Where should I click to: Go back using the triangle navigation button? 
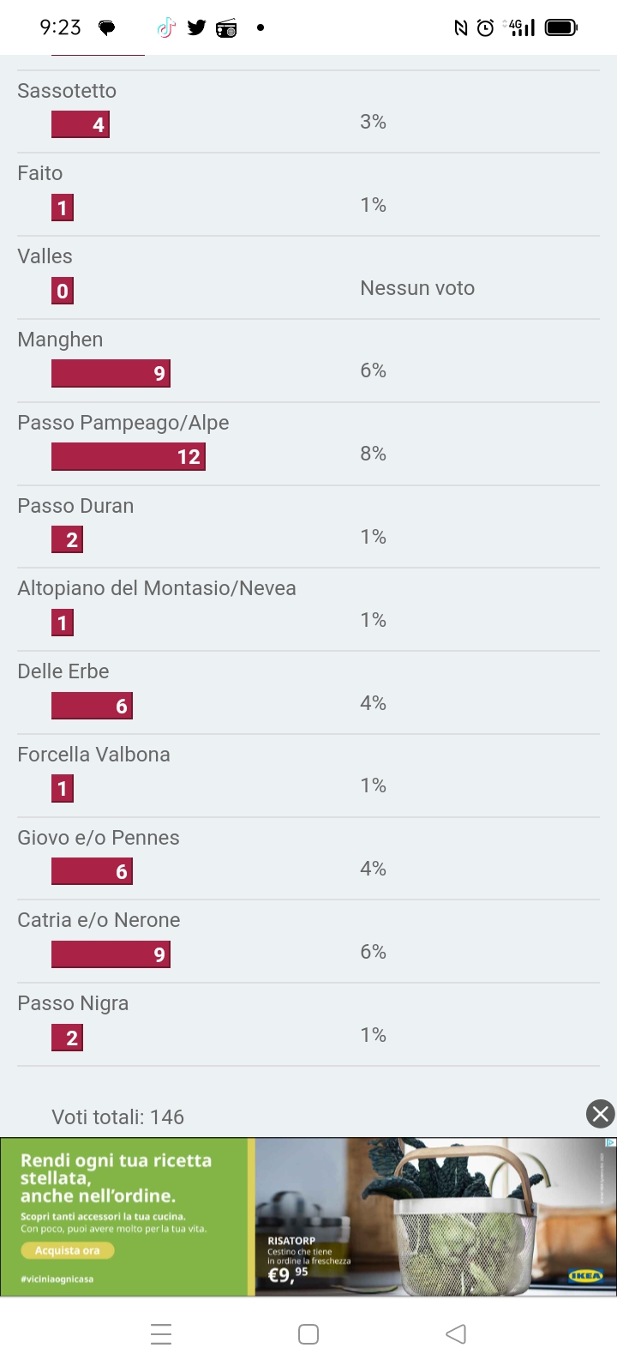tap(456, 1333)
